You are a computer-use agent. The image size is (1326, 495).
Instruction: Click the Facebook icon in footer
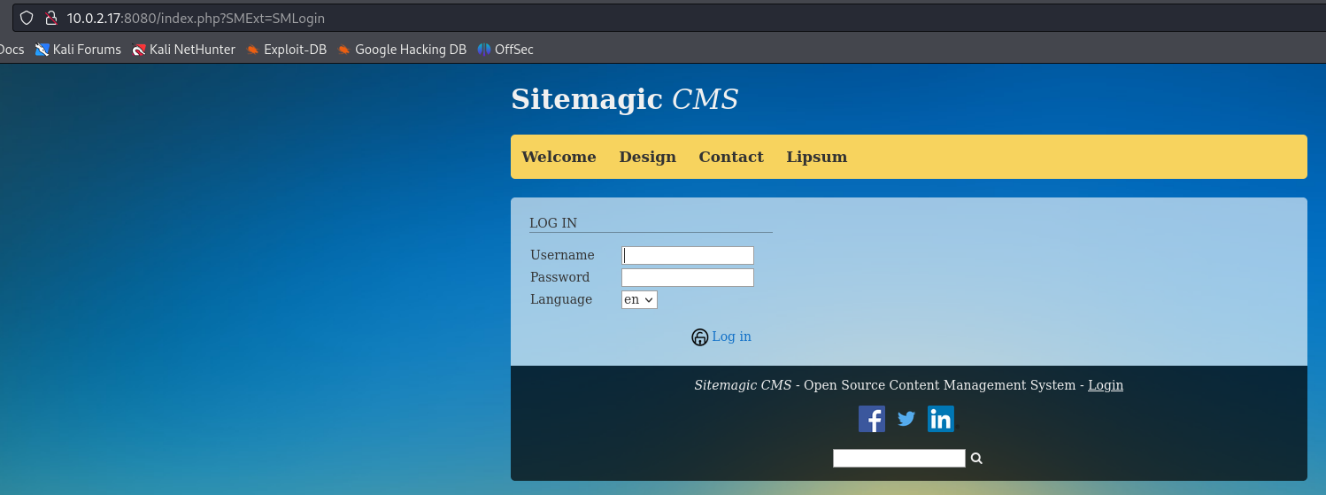coord(871,419)
